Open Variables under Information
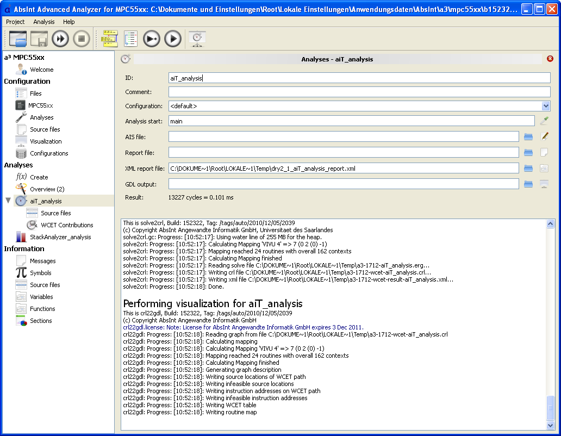The height and width of the screenshot is (436, 561). (41, 296)
